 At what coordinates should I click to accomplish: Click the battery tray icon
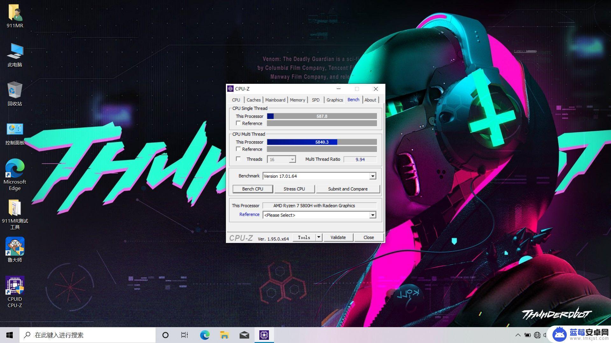coord(527,335)
